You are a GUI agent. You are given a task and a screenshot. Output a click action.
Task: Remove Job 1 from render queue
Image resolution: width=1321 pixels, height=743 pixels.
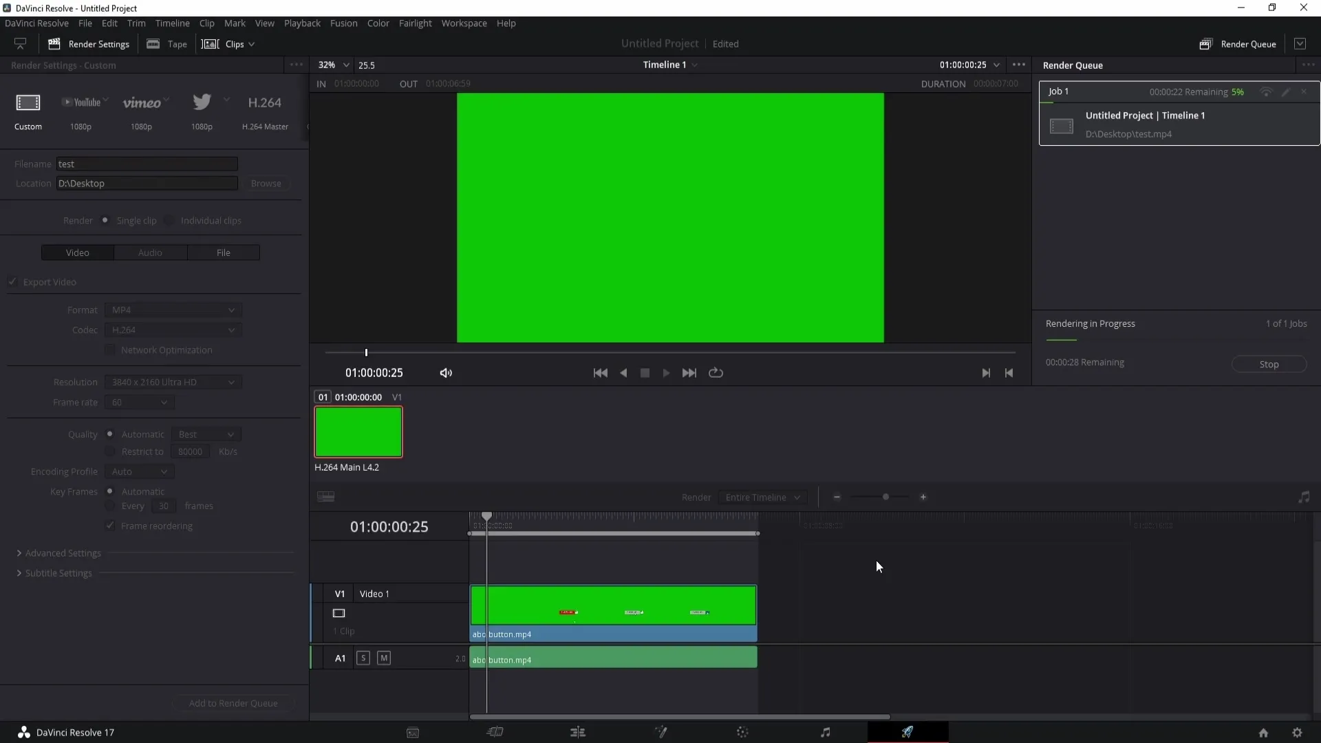point(1304,91)
